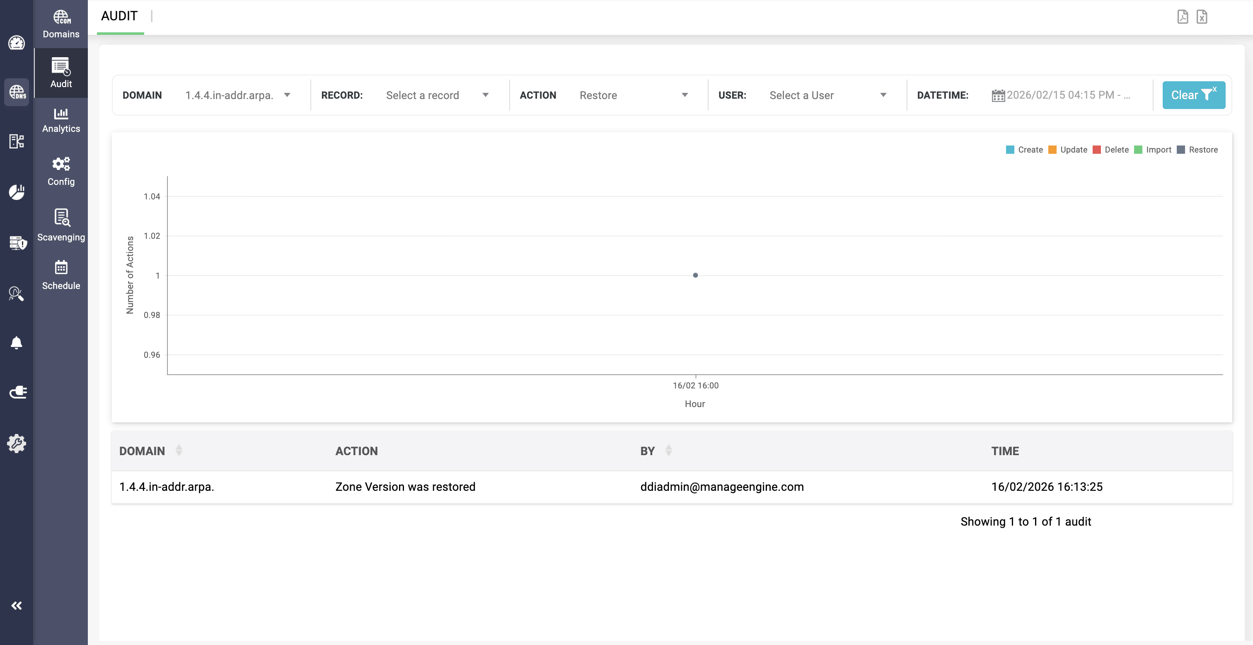Image resolution: width=1253 pixels, height=645 pixels.
Task: Collapse sidebar with double-chevron icon
Action: pos(17,606)
